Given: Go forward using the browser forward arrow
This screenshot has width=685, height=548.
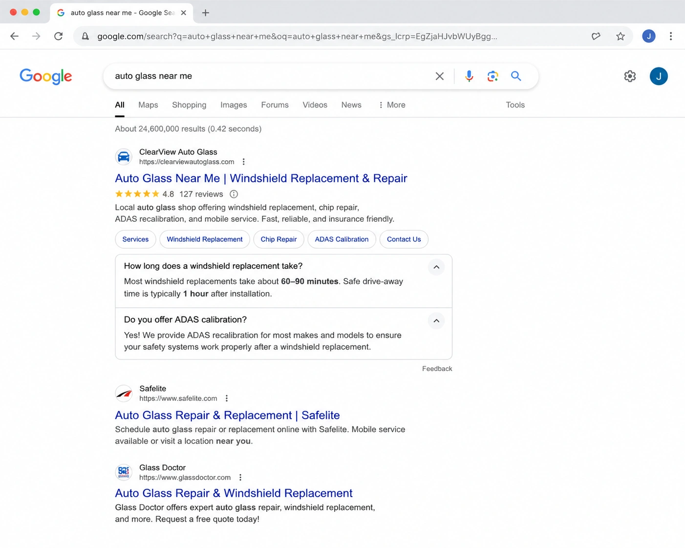Looking at the screenshot, I should (36, 36).
